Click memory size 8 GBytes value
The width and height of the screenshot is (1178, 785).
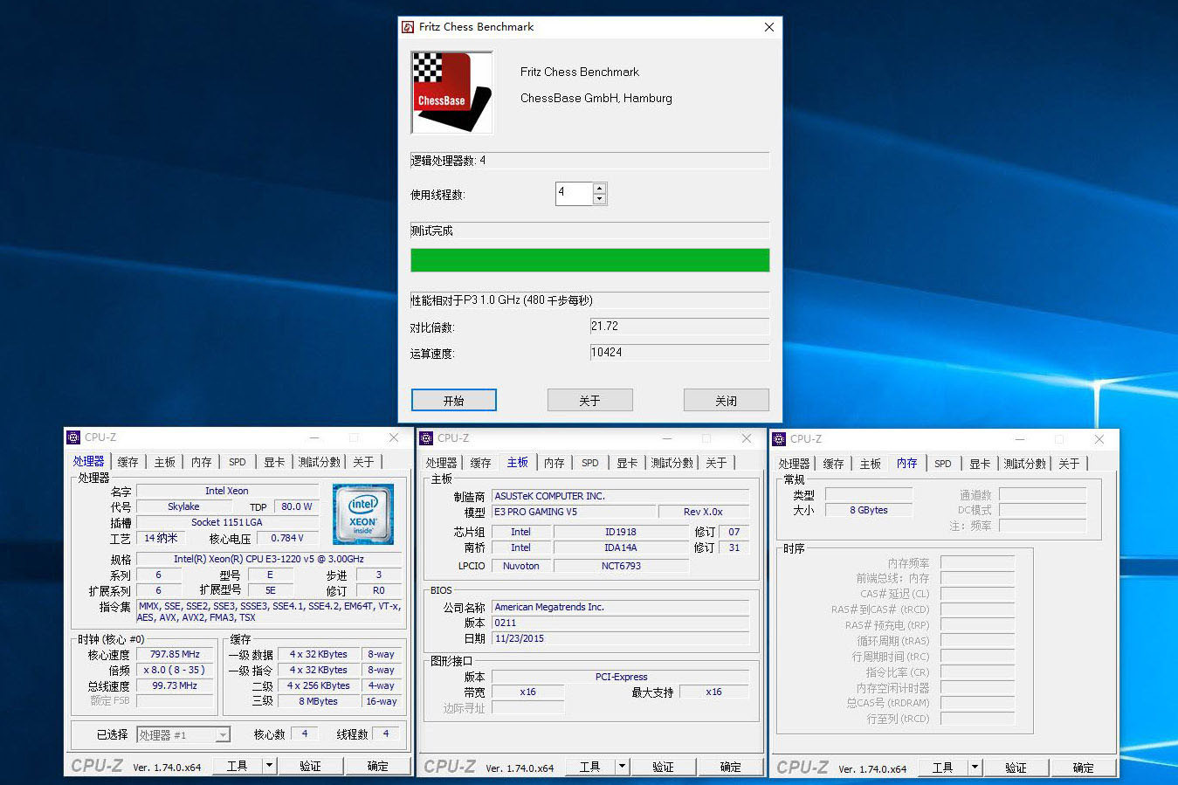tap(869, 510)
